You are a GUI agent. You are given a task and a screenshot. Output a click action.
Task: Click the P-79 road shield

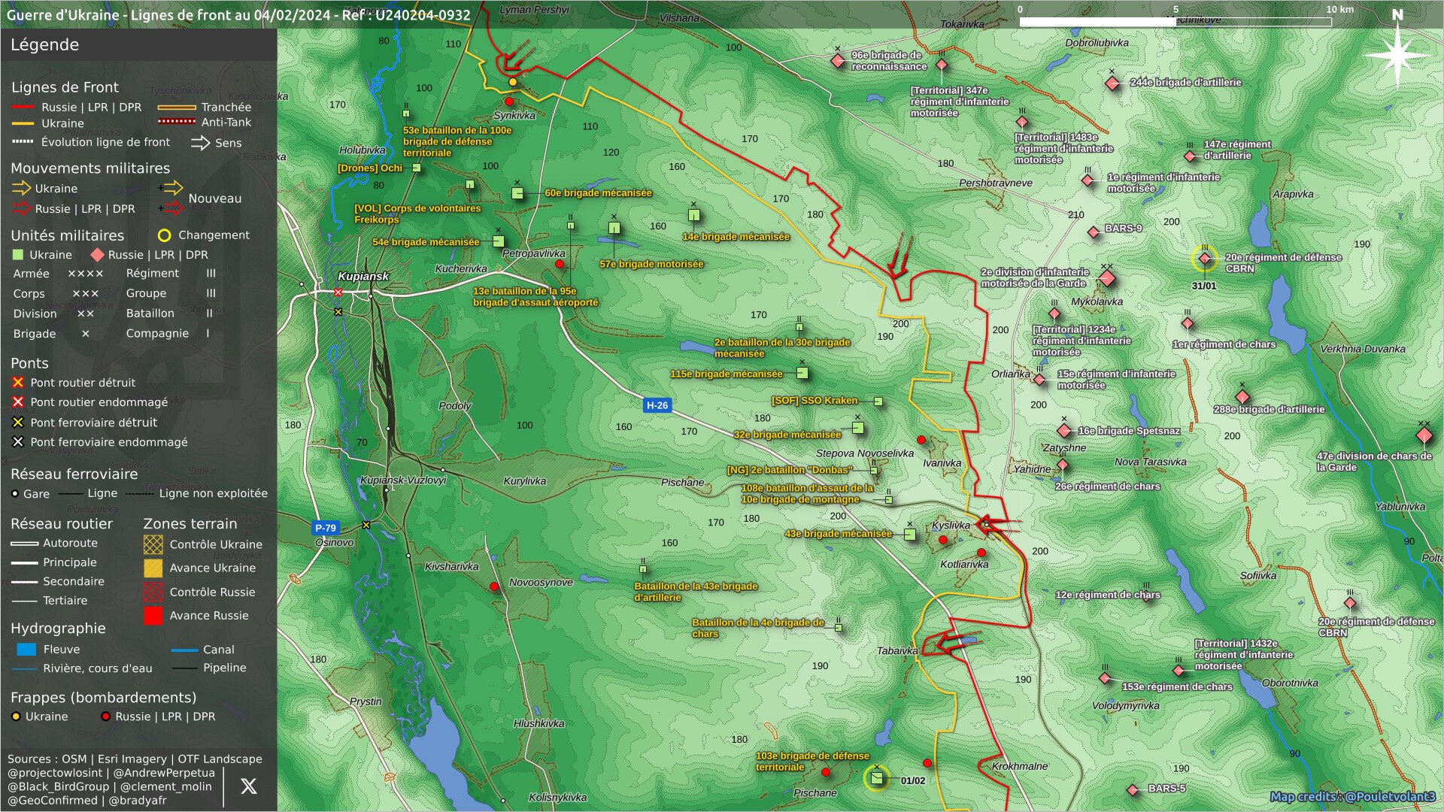[326, 528]
